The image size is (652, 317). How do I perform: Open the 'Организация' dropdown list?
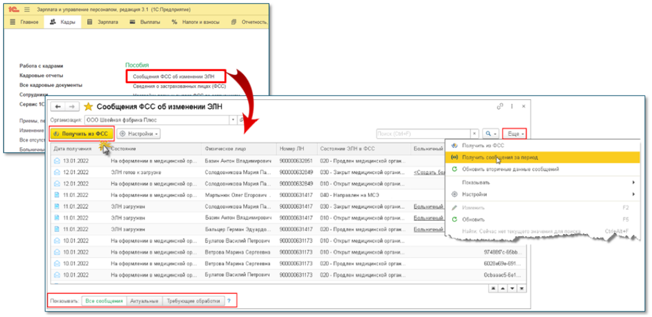coord(232,120)
